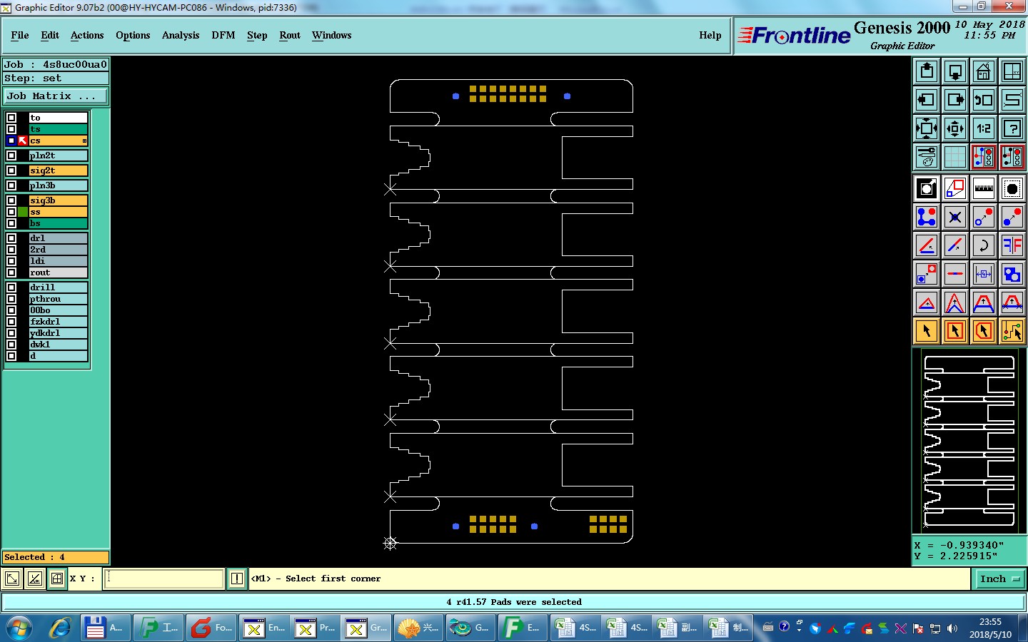Click the 'Selected : 4' status label
1028x642 pixels.
point(56,557)
